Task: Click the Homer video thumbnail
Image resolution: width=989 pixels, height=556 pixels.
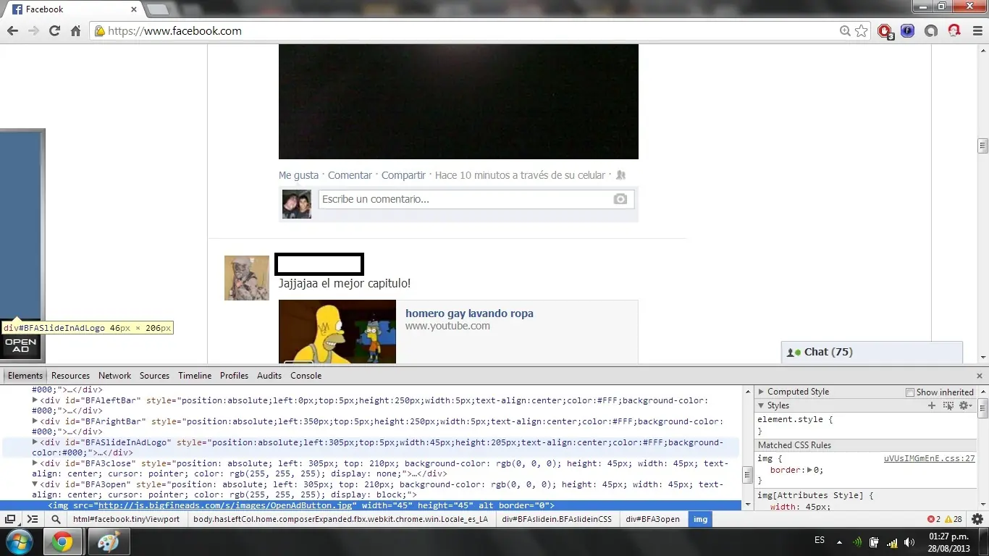Action: [337, 332]
